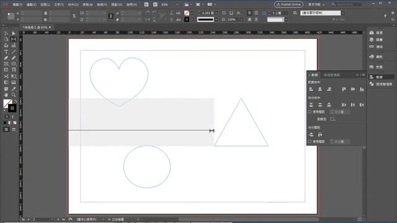
Task: Click the opacity 100% field
Action: point(233,19)
